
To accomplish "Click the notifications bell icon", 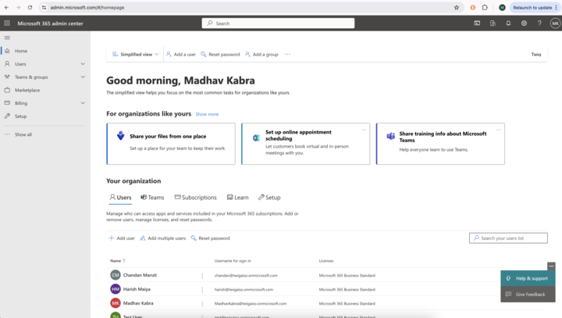I will 508,23.
